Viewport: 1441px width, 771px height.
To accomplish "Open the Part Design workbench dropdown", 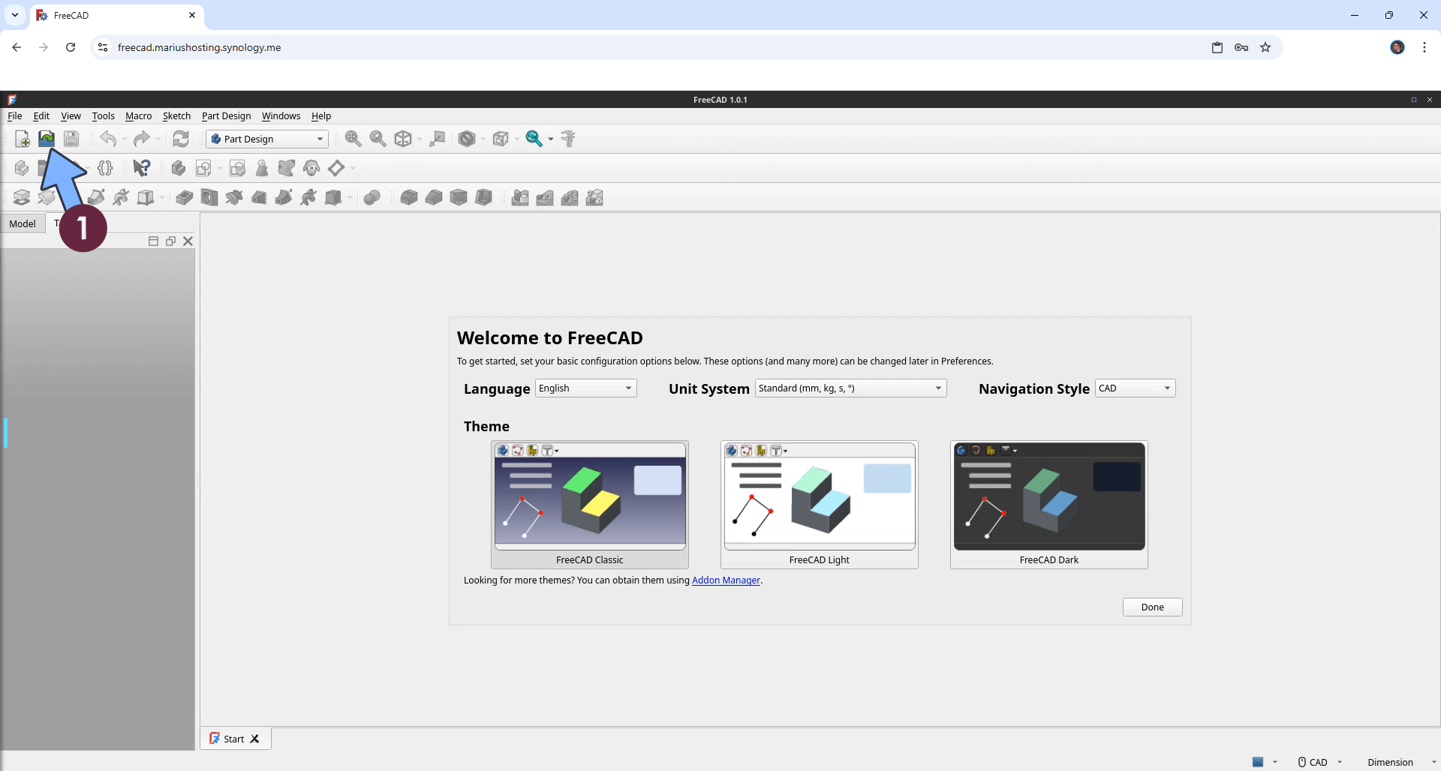I will tap(267, 139).
